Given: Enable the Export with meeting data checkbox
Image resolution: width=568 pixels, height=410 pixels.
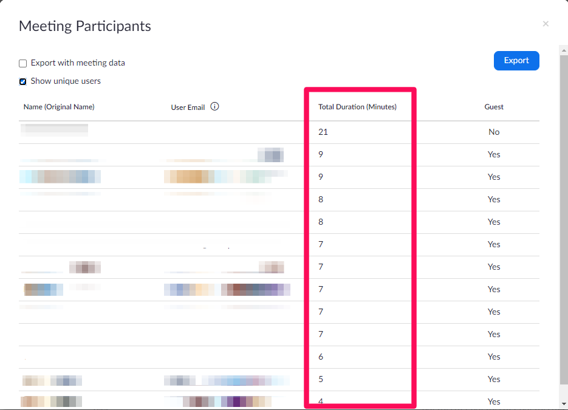Looking at the screenshot, I should tap(23, 63).
